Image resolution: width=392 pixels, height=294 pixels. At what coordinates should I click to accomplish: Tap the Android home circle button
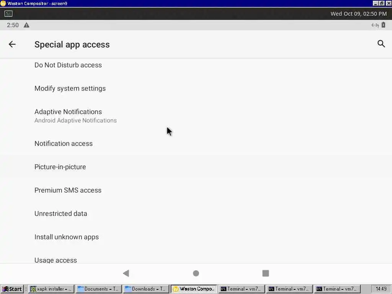coord(196,273)
